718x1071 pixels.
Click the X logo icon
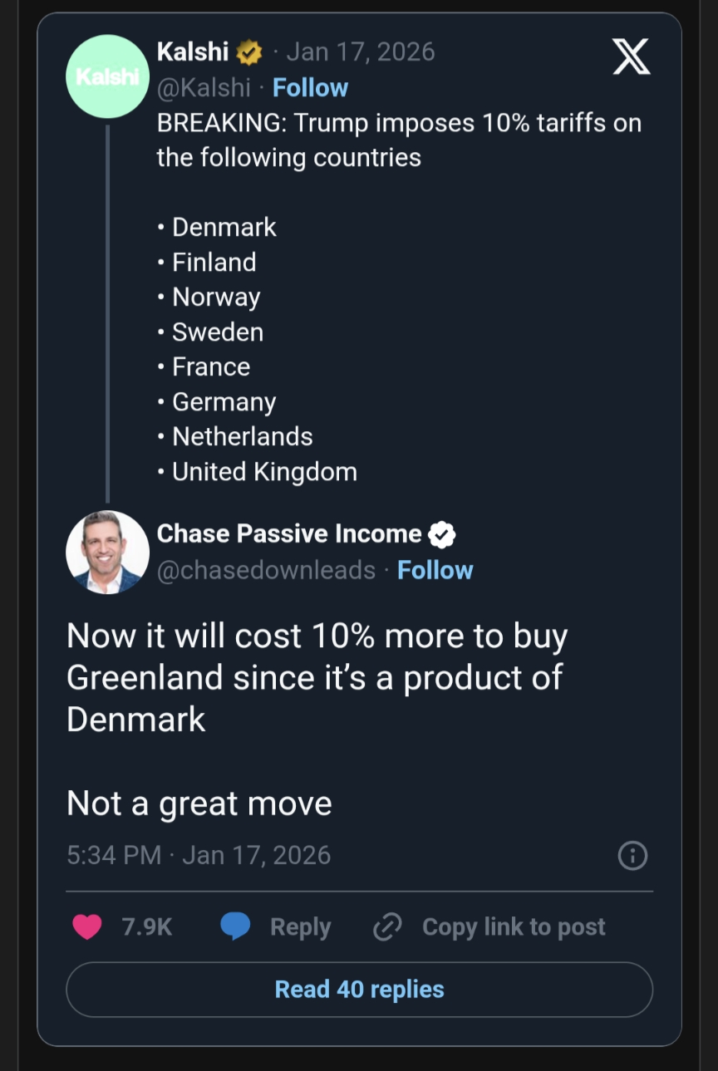click(631, 57)
